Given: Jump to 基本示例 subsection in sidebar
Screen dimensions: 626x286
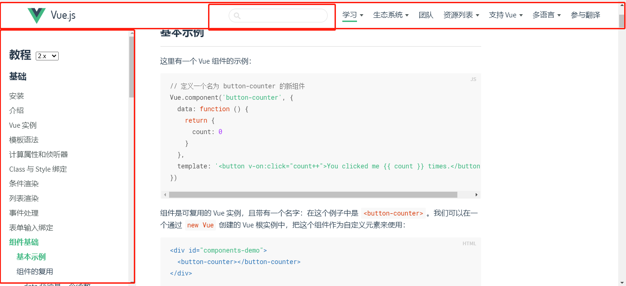Looking at the screenshot, I should (x=31, y=257).
